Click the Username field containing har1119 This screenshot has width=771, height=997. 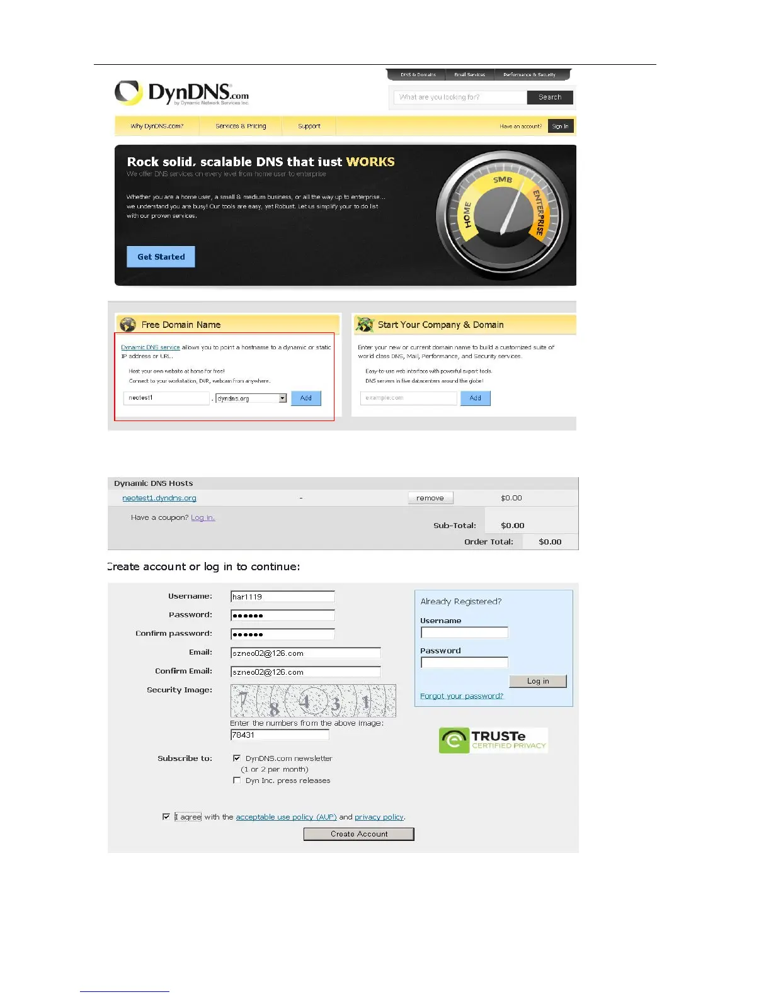coord(283,597)
